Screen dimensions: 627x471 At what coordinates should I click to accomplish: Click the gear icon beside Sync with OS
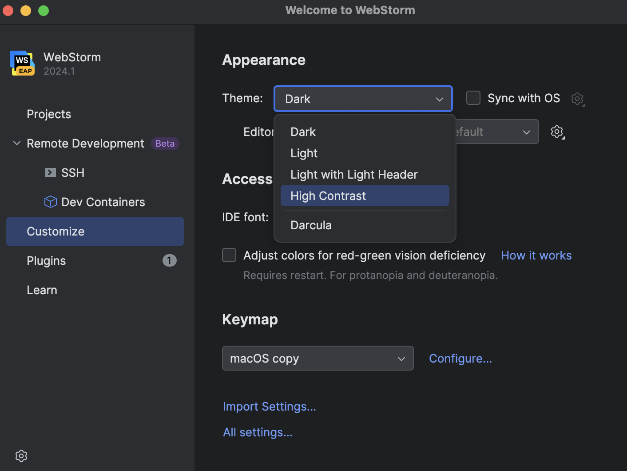(x=578, y=99)
